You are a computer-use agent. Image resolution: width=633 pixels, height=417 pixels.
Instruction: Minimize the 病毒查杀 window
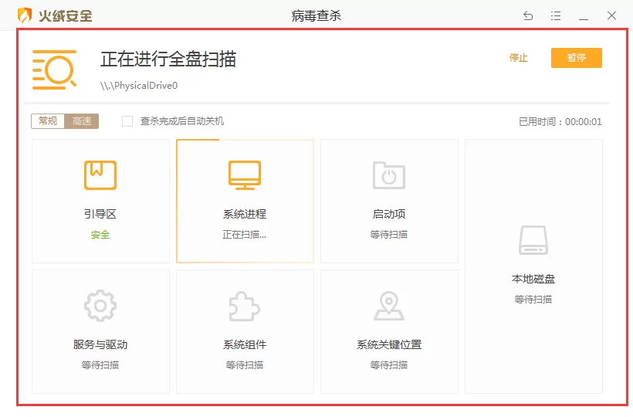tap(584, 16)
